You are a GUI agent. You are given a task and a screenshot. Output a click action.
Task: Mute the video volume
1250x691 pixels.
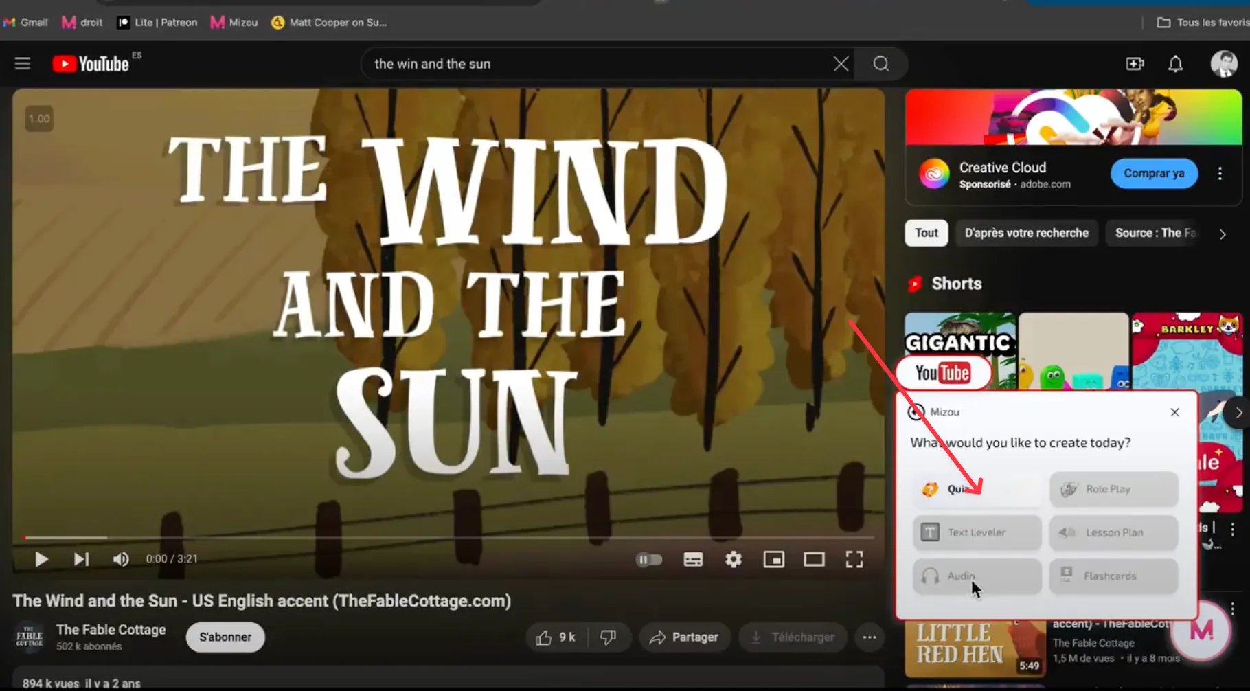[x=121, y=560]
